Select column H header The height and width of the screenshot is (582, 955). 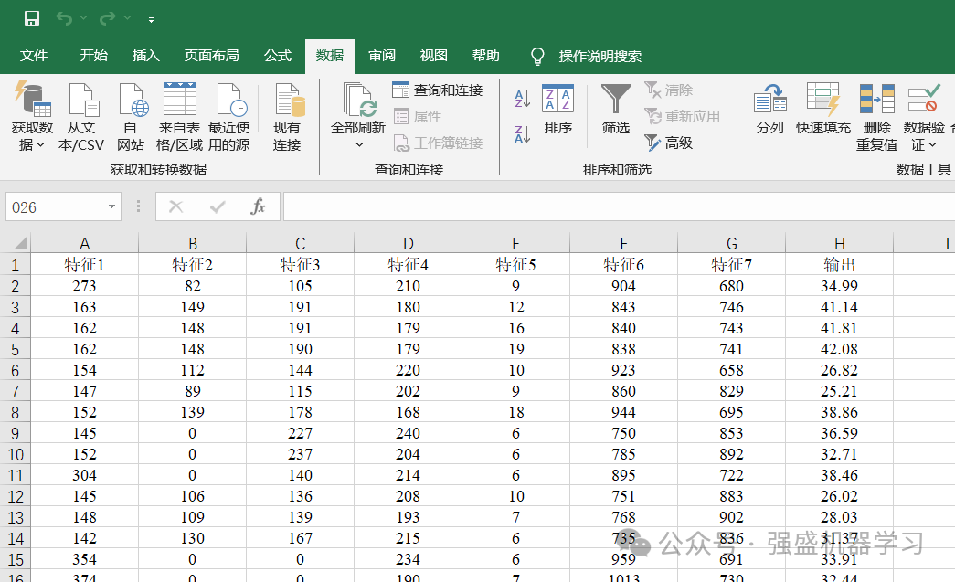tap(839, 244)
